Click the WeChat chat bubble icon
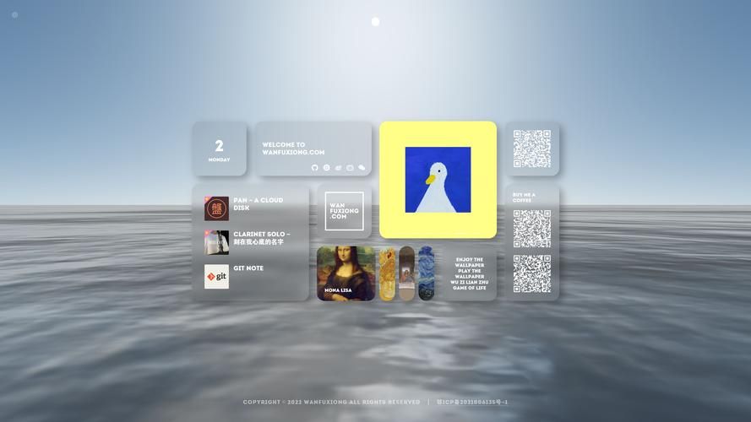This screenshot has height=422, width=751. [x=362, y=168]
